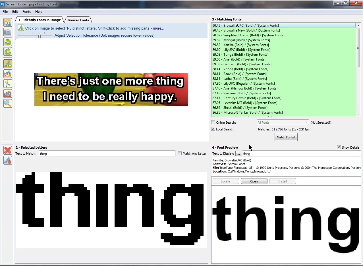Select the Identify Fonts in Image tab
Viewport: 363px width, 266px height.
(x=39, y=20)
